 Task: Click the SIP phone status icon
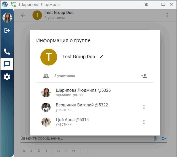click(x=13, y=4)
